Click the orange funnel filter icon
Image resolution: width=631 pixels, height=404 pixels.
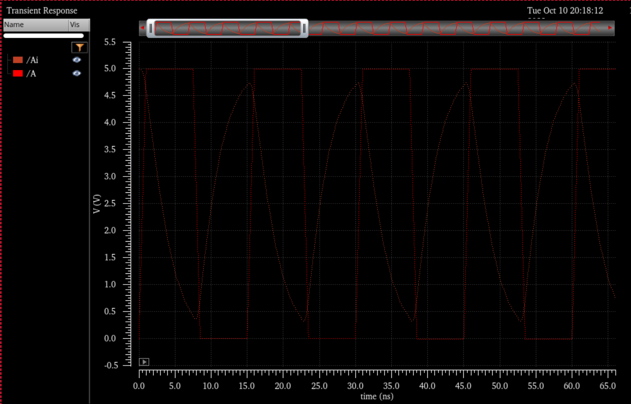pos(80,48)
